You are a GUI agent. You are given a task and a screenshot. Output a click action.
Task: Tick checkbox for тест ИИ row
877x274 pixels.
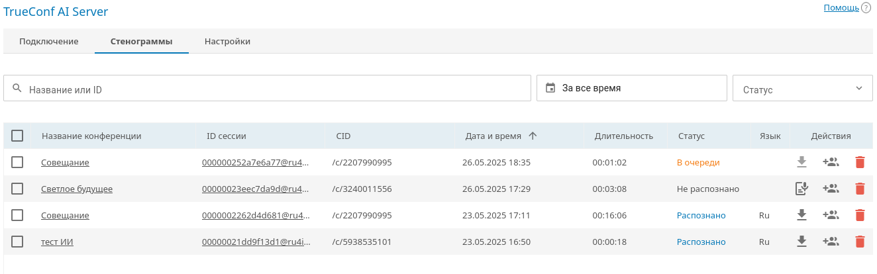(x=17, y=242)
